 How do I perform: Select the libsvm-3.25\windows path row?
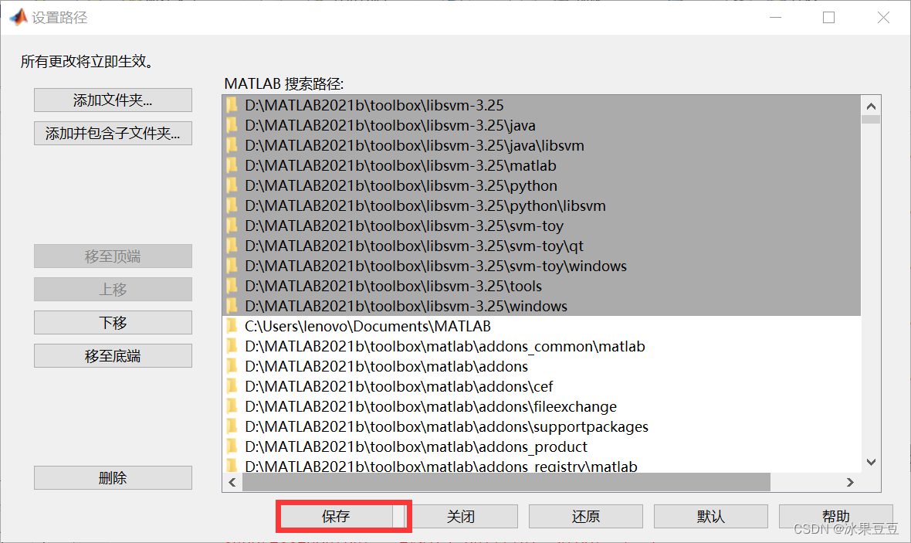point(541,306)
